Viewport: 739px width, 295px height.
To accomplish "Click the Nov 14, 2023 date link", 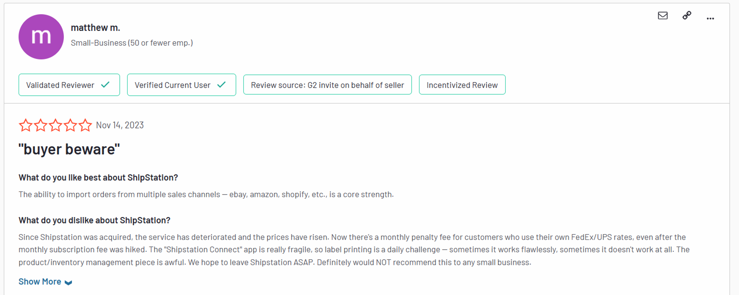I will [120, 125].
